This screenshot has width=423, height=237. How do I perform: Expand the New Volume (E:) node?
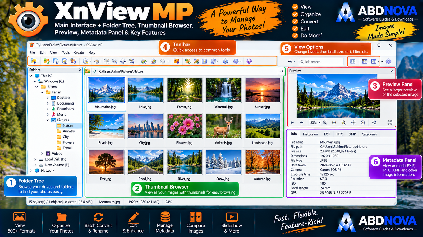[35, 165]
